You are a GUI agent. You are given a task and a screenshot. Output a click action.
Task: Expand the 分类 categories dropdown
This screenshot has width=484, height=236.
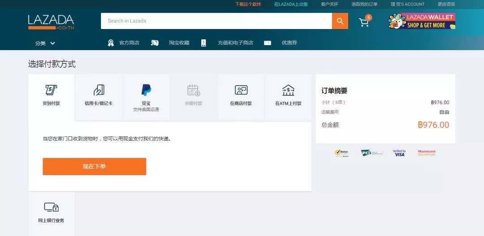(x=45, y=43)
